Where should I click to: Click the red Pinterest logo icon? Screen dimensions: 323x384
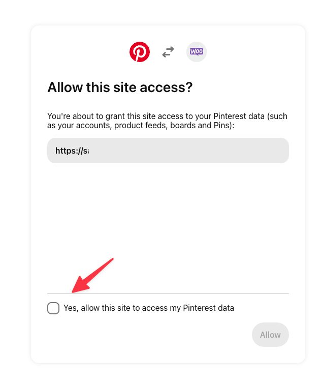140,52
